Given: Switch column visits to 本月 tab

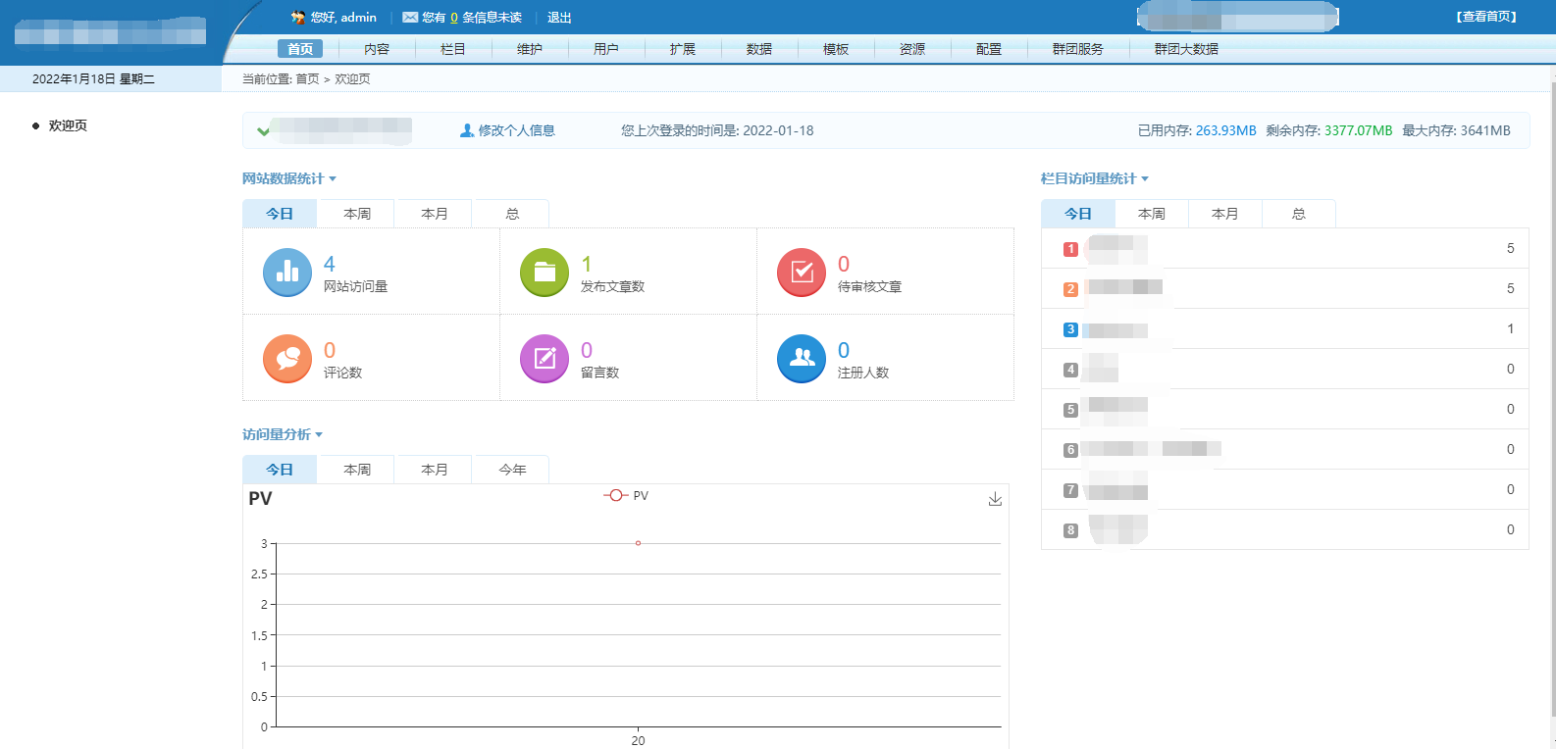Looking at the screenshot, I should 1224,214.
